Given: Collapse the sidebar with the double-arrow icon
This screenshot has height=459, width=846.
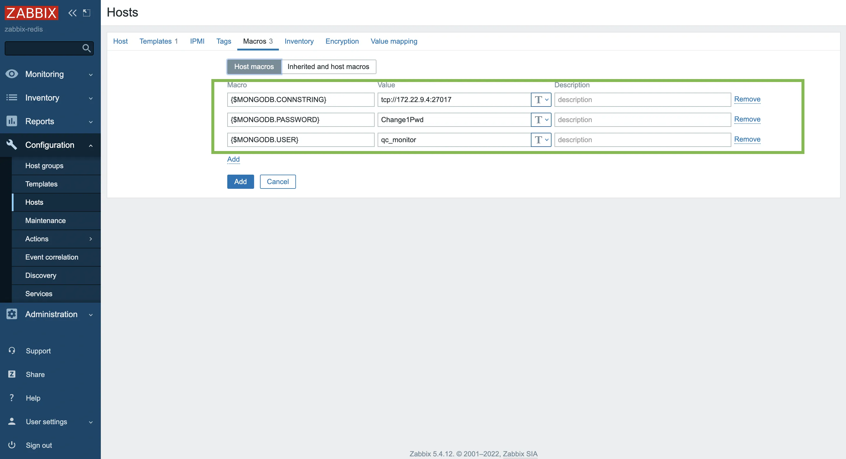Looking at the screenshot, I should pos(72,13).
